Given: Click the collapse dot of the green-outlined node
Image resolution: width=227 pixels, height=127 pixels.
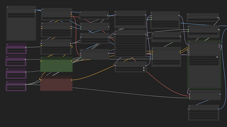Looking at the screenshot, I should pos(189,42).
